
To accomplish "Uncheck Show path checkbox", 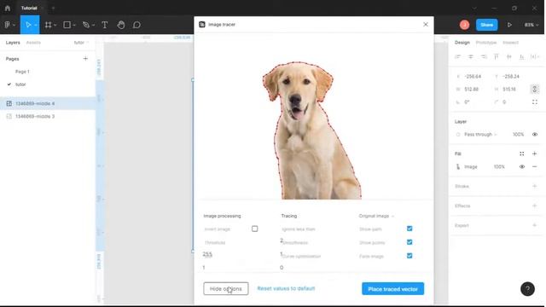I will click(x=409, y=229).
